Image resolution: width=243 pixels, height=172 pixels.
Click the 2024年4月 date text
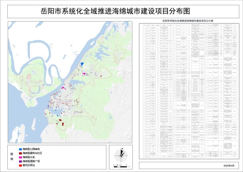(x=229, y=166)
